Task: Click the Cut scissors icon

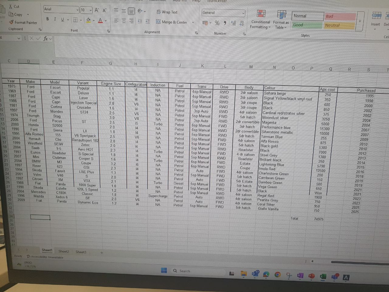Action: (11, 6)
